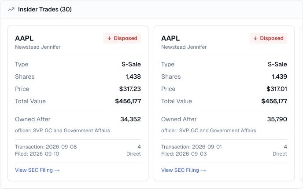The width and height of the screenshot is (303, 189).
Task: Click the trending chart icon beside Insider Trades
Action: pyautogui.click(x=11, y=9)
